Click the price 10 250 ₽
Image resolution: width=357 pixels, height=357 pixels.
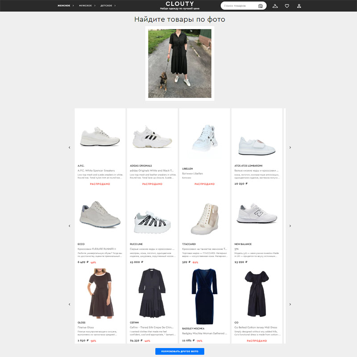pos(241,183)
